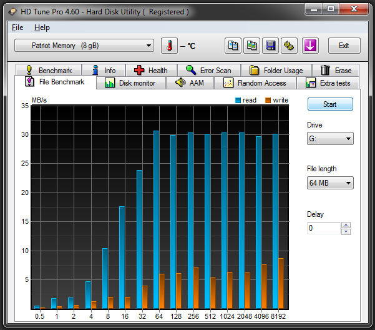Open the File menu
The width and height of the screenshot is (375, 330).
click(17, 27)
